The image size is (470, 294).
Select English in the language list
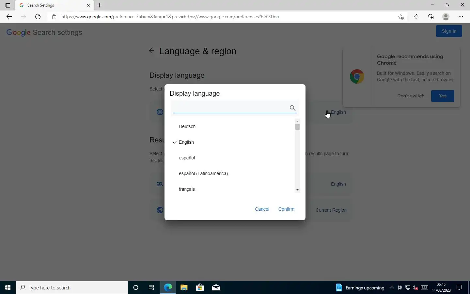point(186,142)
